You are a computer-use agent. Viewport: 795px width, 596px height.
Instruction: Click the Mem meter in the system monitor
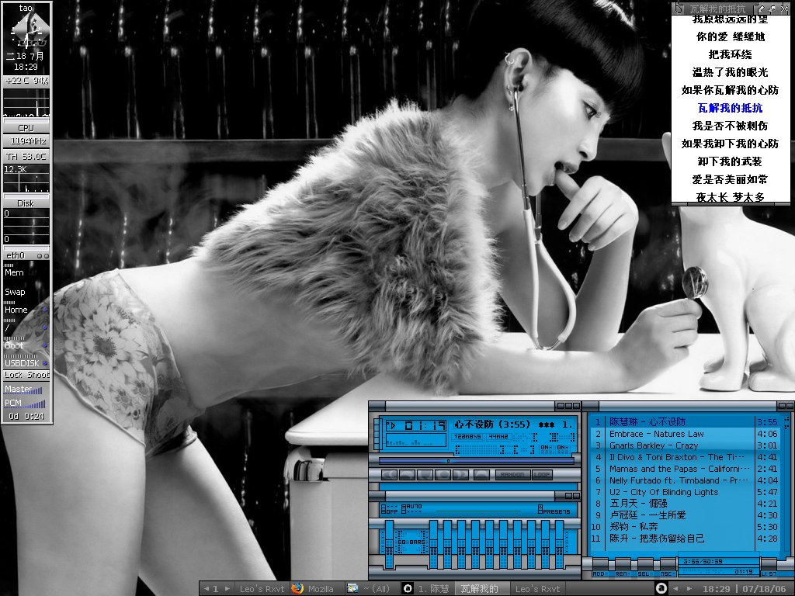26,271
